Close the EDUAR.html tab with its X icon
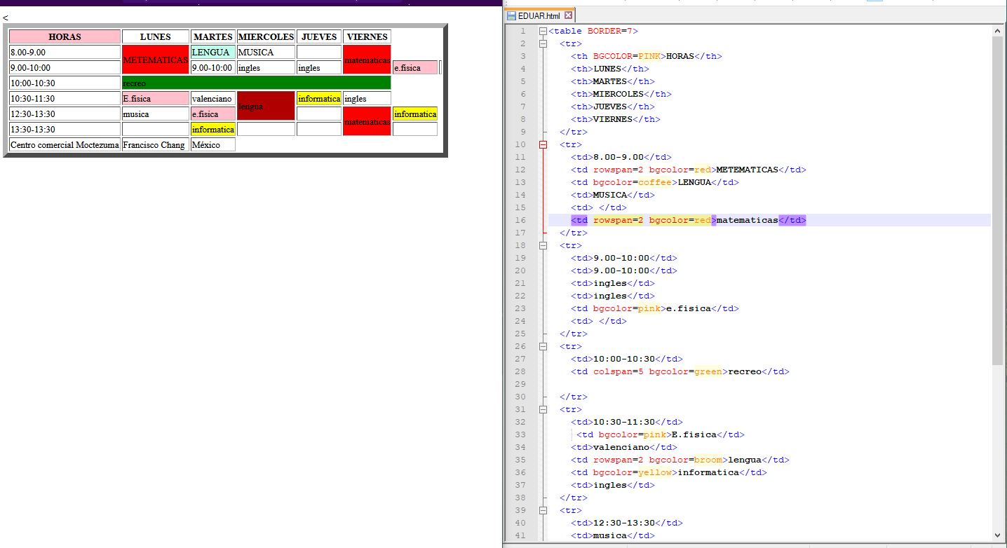This screenshot has height=548, width=1007. [x=568, y=15]
